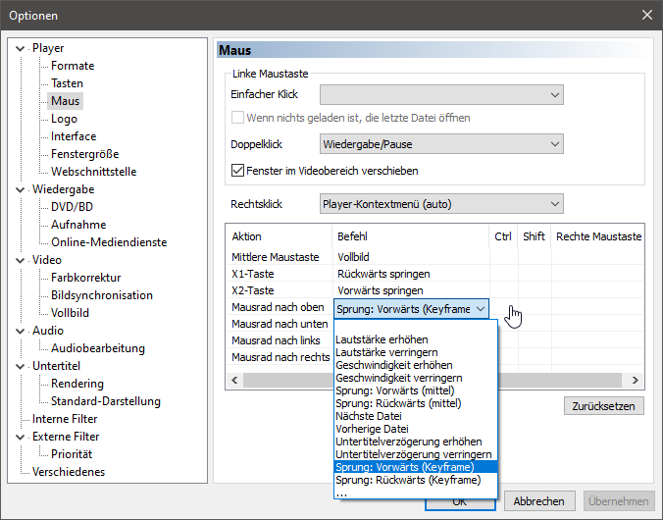
Task: Collapse the Untertitel tree node
Action: point(20,366)
